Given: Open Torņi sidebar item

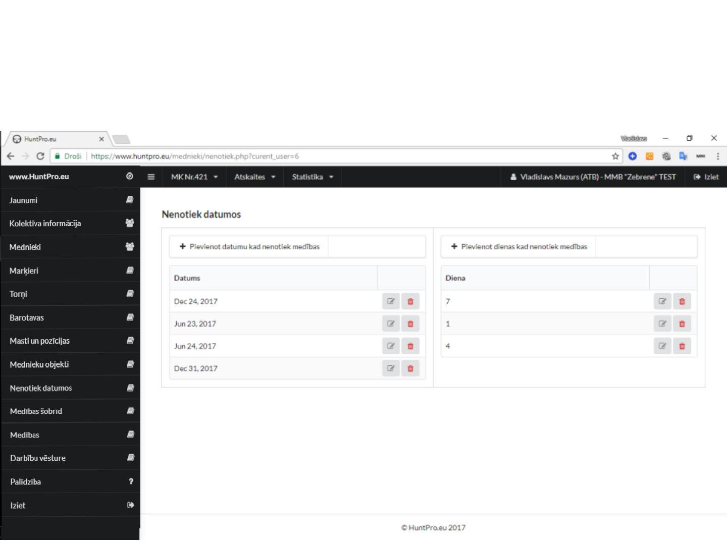Looking at the screenshot, I should click(71, 294).
